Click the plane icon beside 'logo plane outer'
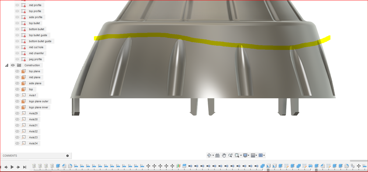 [24, 101]
